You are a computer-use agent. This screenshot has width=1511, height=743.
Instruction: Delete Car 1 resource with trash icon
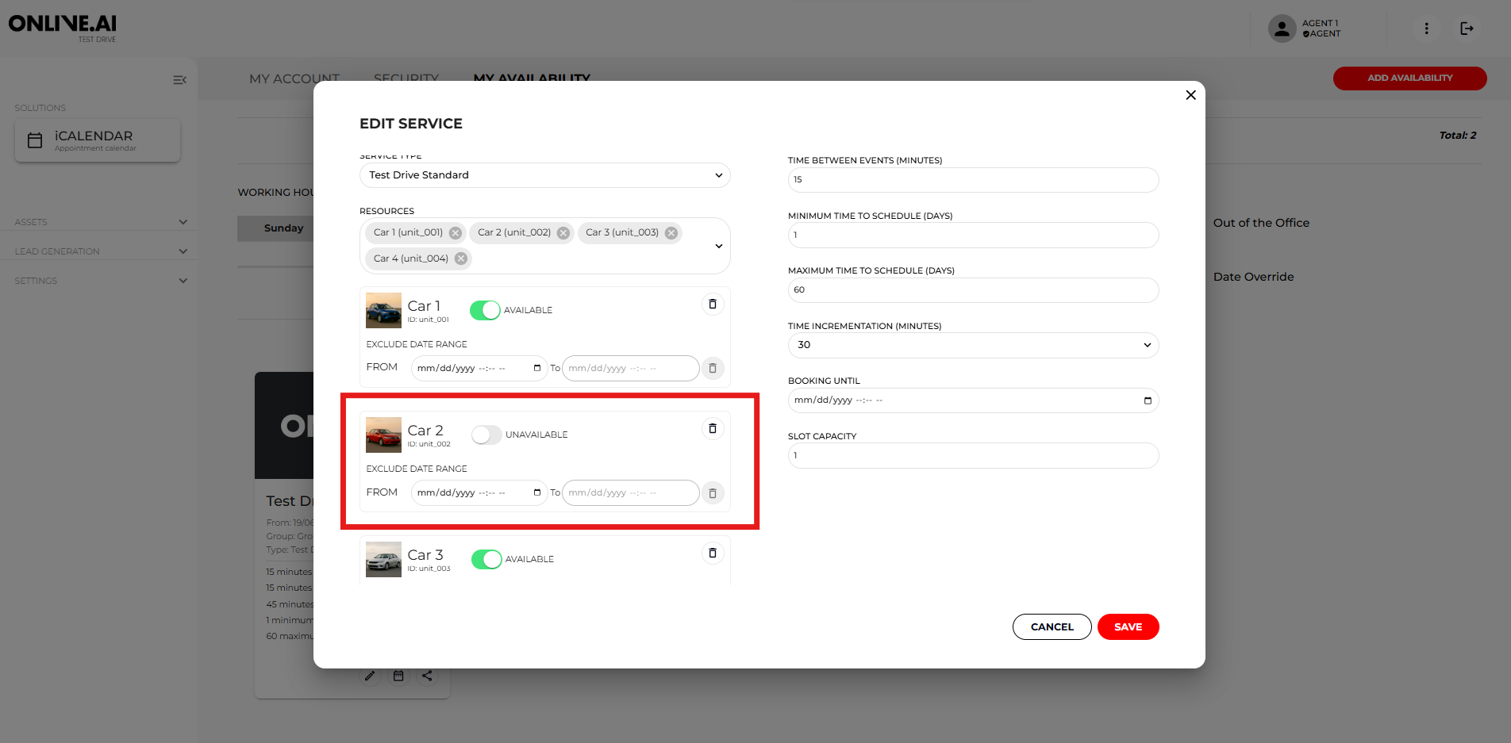(712, 304)
